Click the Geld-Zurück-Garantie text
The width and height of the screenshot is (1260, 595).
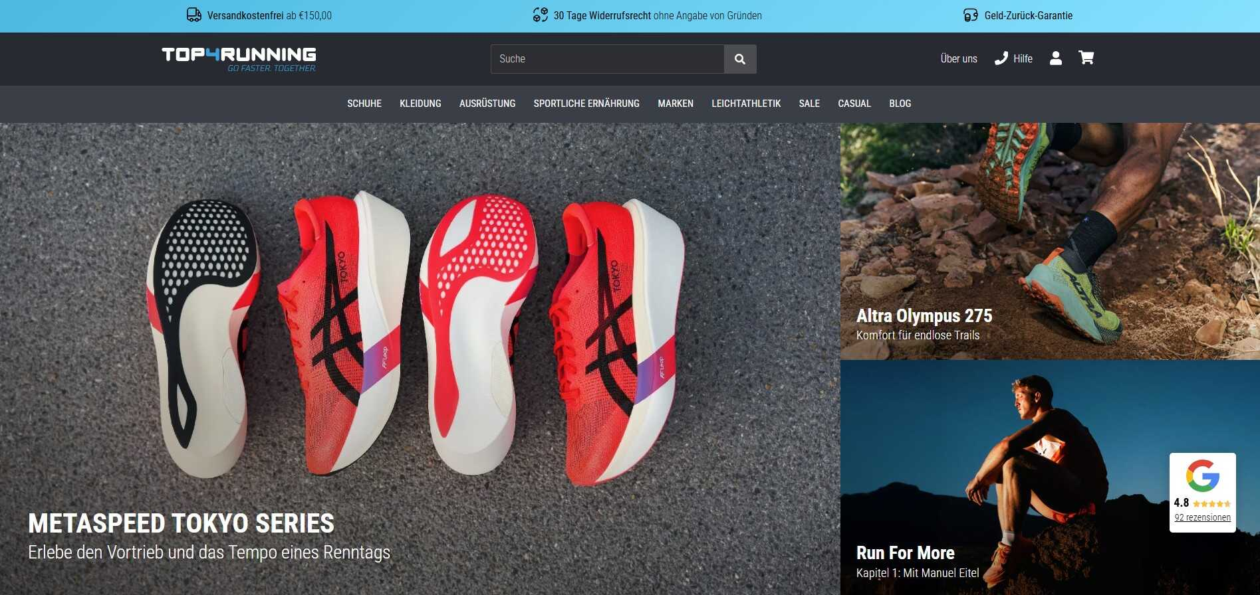pyautogui.click(x=1029, y=15)
